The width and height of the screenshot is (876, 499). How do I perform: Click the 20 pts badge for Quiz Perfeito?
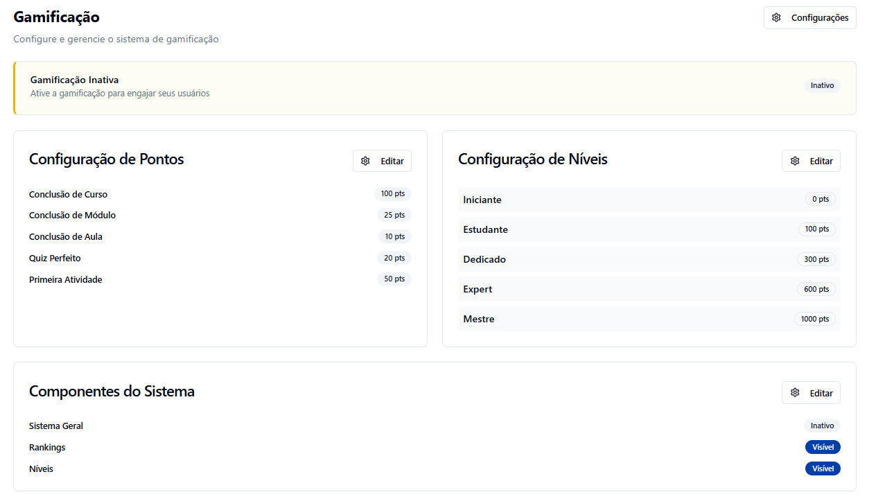point(394,258)
